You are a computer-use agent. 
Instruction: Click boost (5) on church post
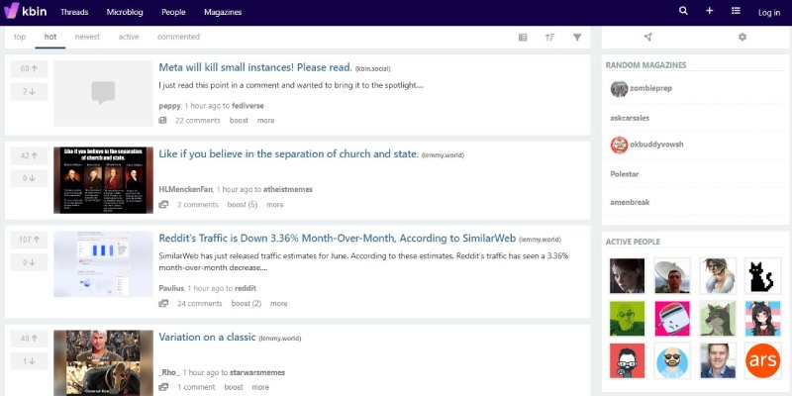[242, 205]
